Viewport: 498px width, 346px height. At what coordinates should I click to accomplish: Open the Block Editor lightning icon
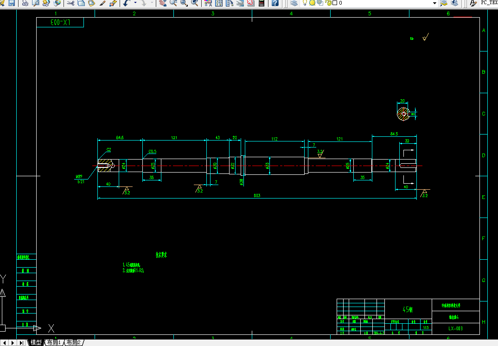pos(113,3)
